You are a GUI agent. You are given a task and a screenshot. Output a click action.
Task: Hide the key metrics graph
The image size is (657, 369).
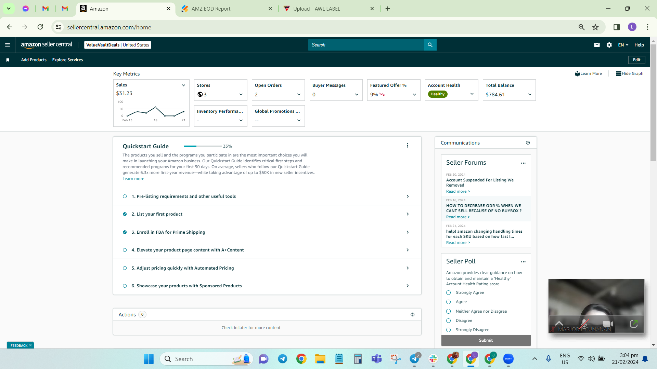630,73
